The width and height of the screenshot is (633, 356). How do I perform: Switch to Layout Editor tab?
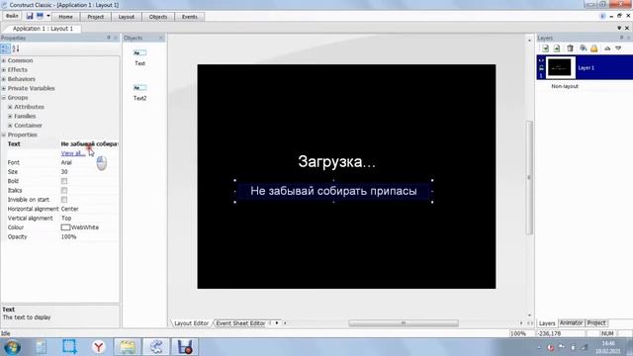click(191, 323)
